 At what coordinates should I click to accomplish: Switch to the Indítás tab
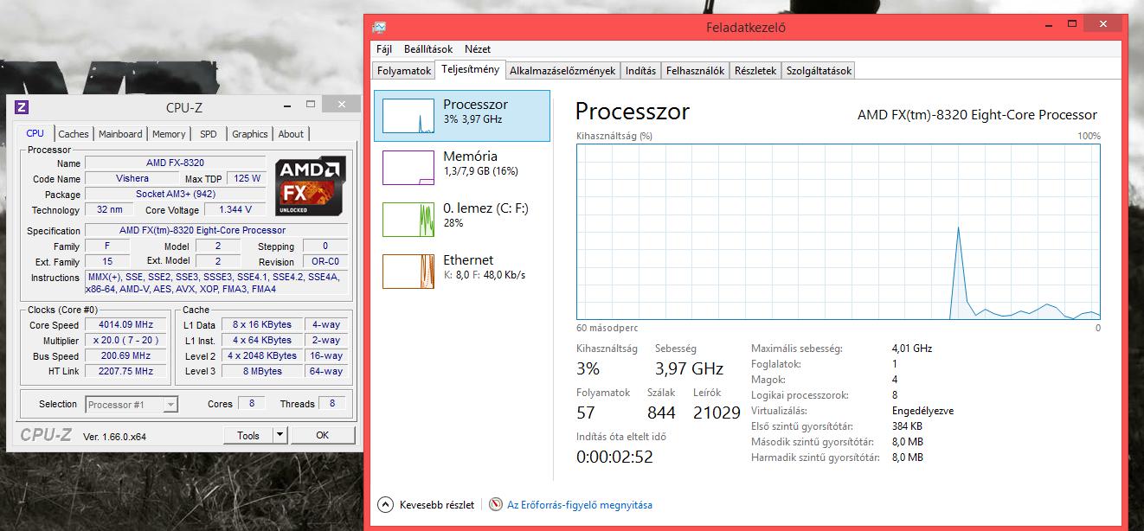pos(640,71)
